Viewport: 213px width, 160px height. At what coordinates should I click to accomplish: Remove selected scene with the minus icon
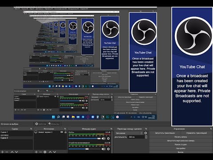coord(7,152)
